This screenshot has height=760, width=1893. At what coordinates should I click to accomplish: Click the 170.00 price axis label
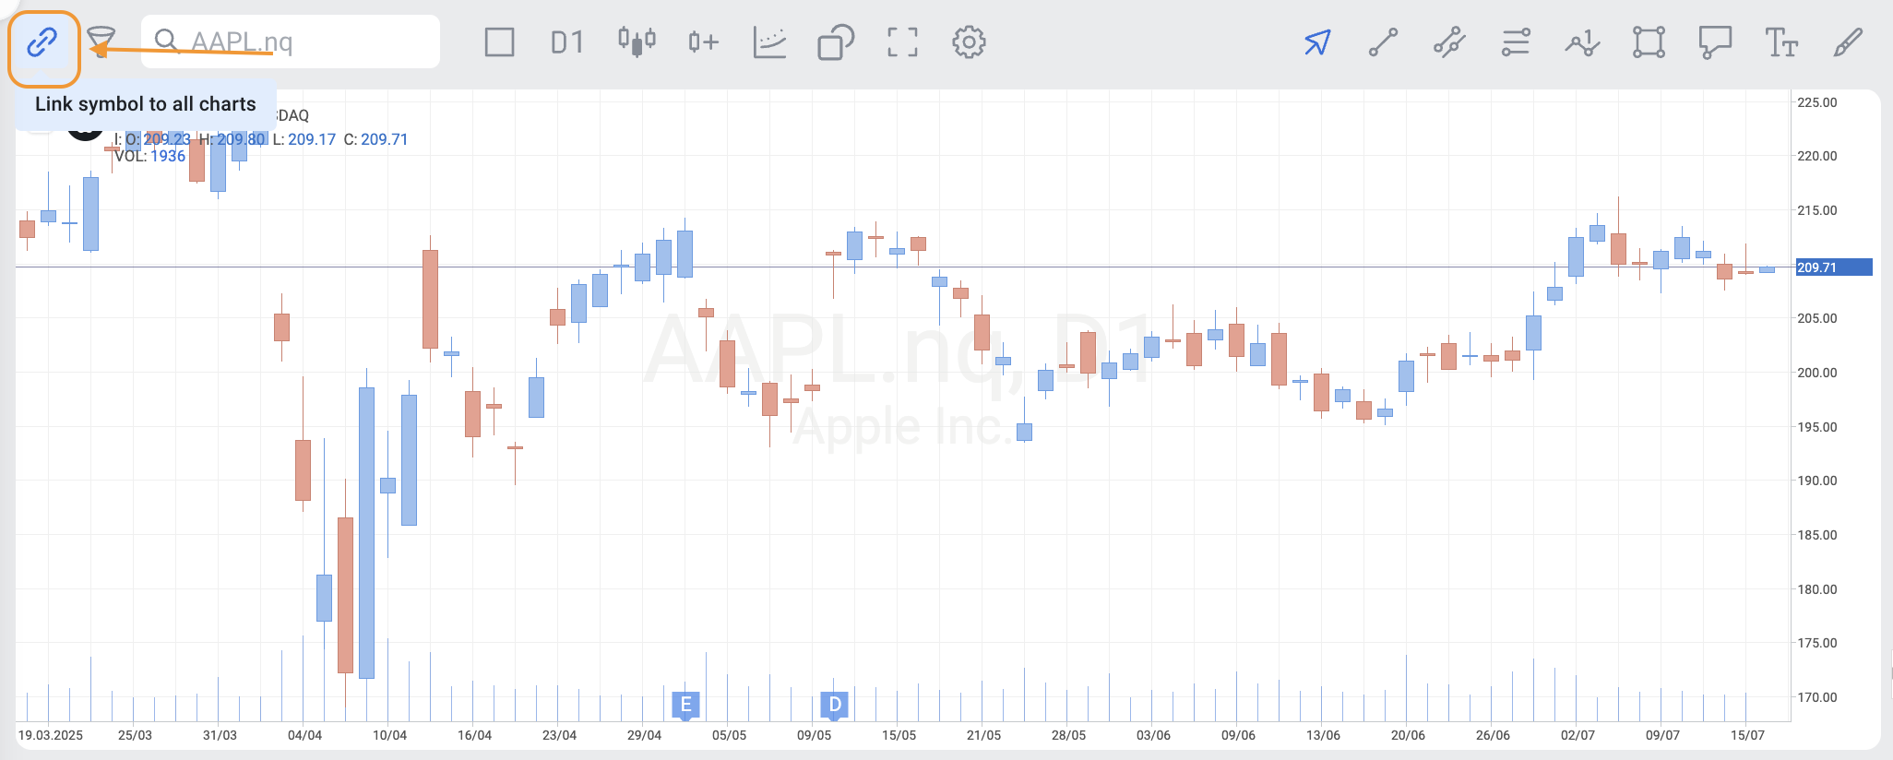tap(1817, 697)
